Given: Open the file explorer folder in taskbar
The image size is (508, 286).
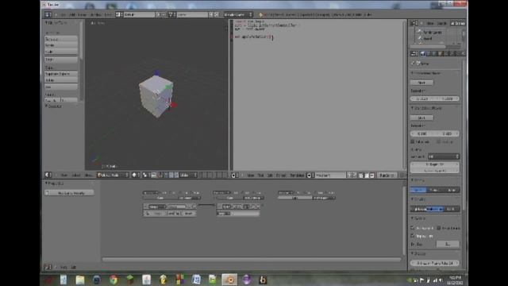Looking at the screenshot, I should [80, 280].
